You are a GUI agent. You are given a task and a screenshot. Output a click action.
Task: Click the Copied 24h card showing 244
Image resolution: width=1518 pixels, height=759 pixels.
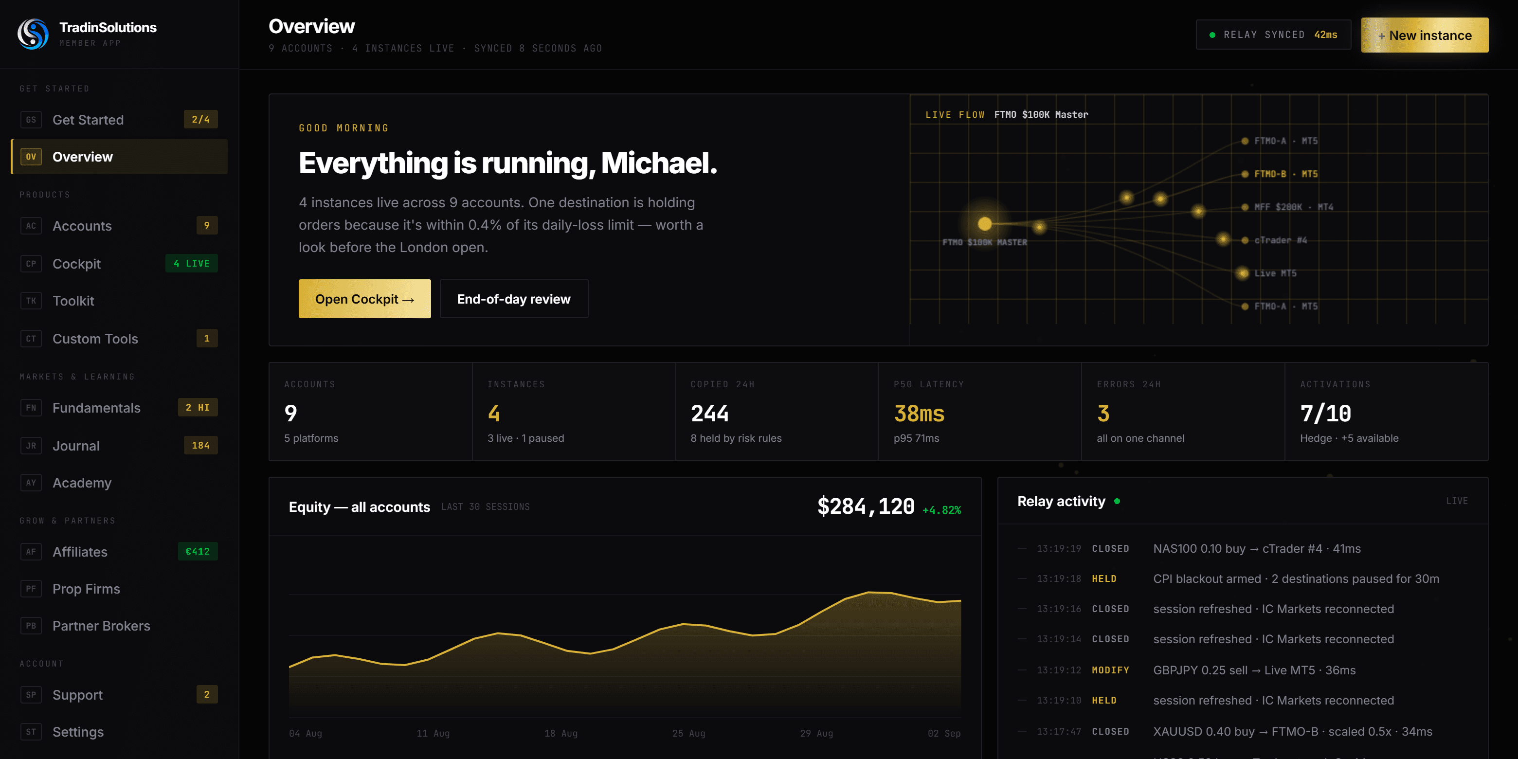point(777,411)
